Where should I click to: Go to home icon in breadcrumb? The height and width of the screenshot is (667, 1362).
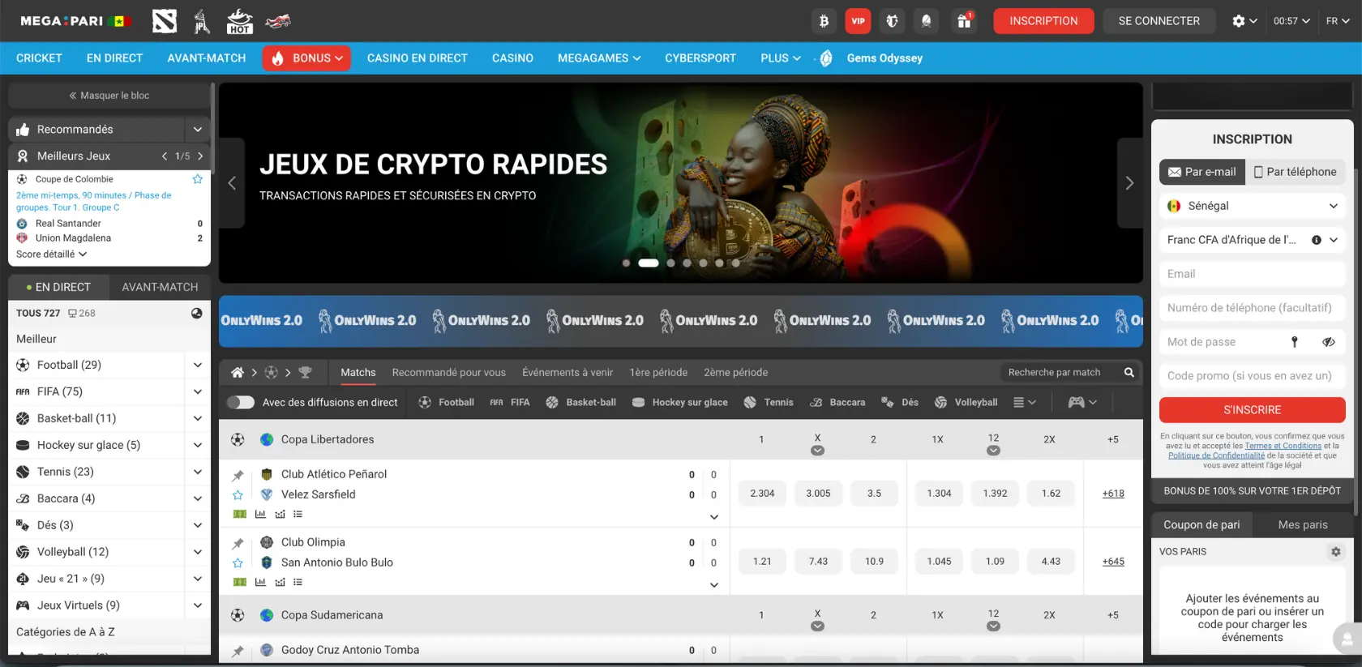[x=237, y=373]
